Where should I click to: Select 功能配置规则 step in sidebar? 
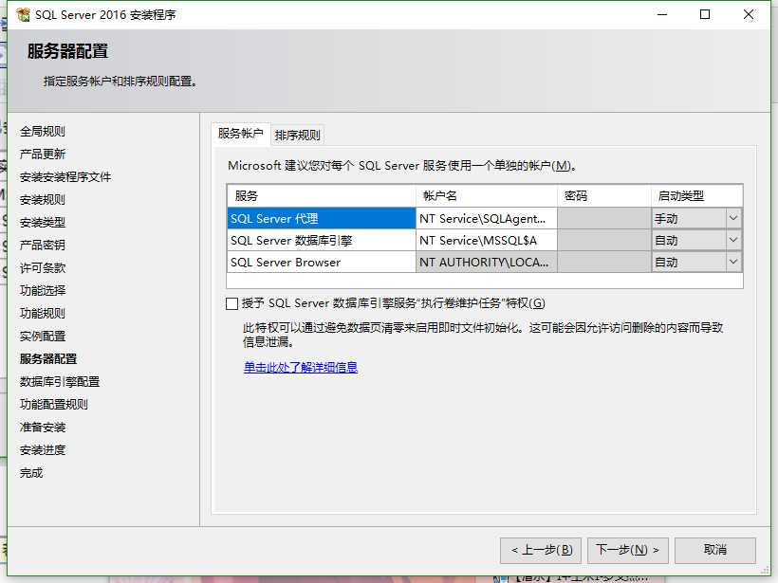[54, 405]
